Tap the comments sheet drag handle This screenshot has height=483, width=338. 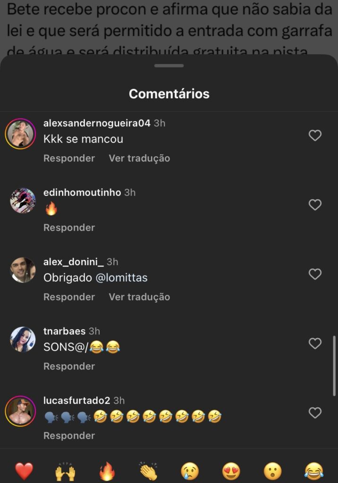pyautogui.click(x=169, y=66)
